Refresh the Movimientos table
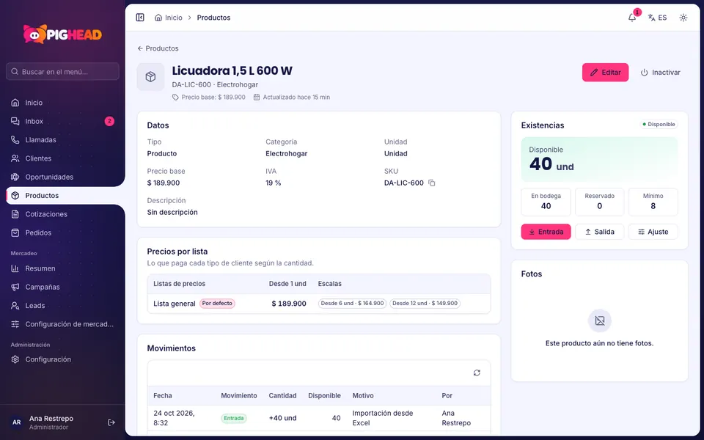This screenshot has height=440, width=704. [477, 373]
